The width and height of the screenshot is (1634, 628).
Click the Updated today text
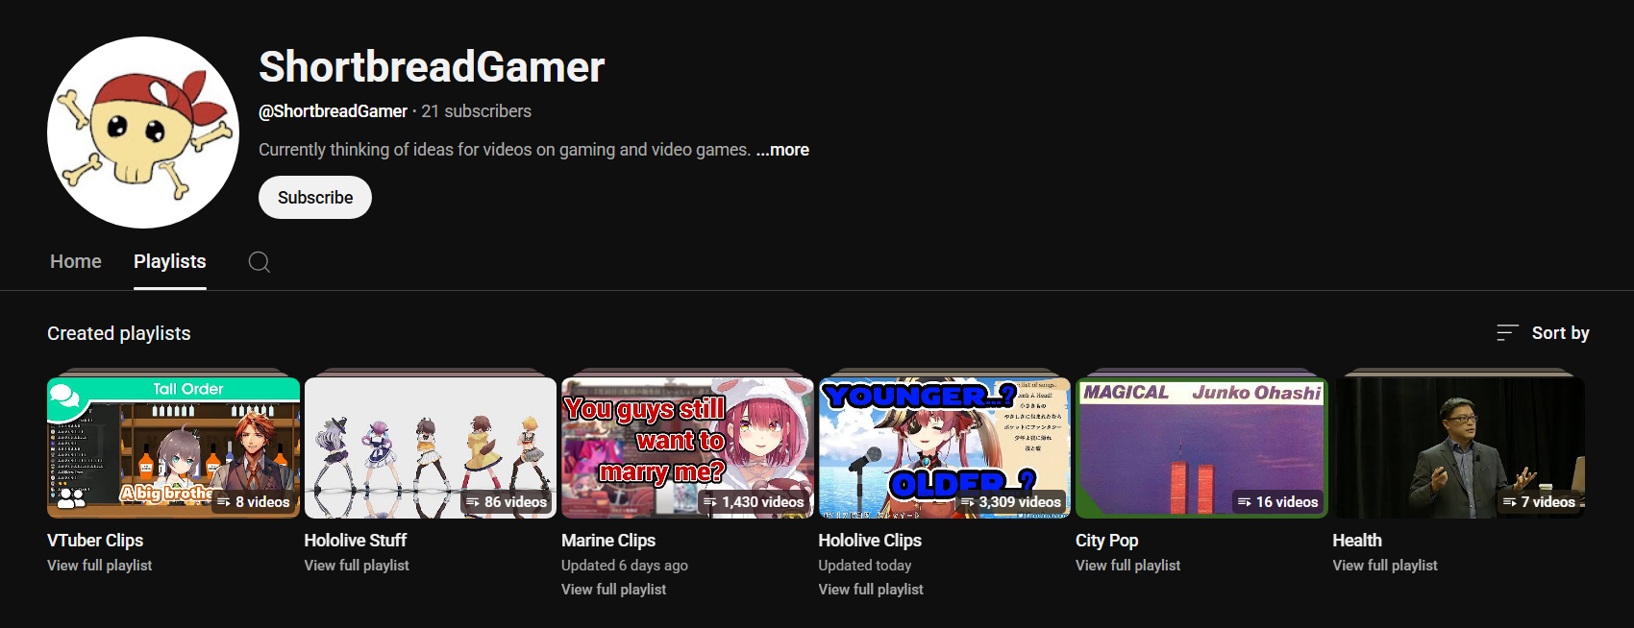[x=865, y=566]
